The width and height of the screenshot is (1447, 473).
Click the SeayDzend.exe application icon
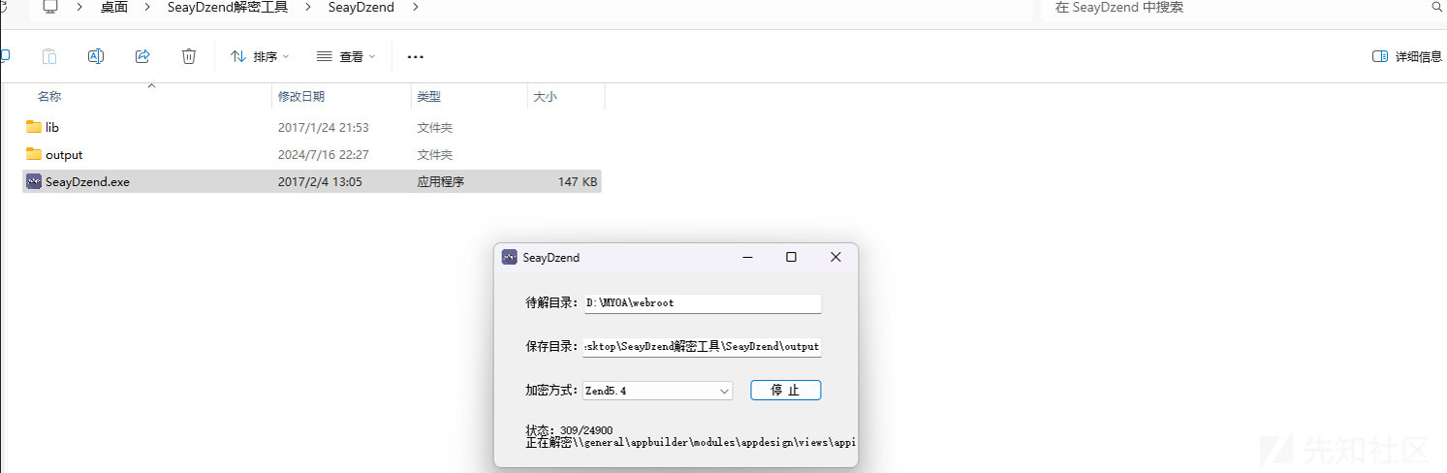[34, 181]
